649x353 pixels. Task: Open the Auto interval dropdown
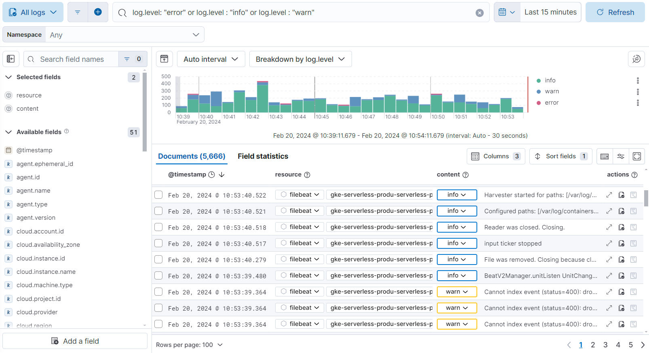pyautogui.click(x=211, y=59)
